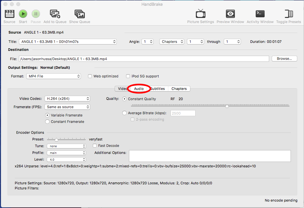Switch to the Subtitles tab

[158, 89]
